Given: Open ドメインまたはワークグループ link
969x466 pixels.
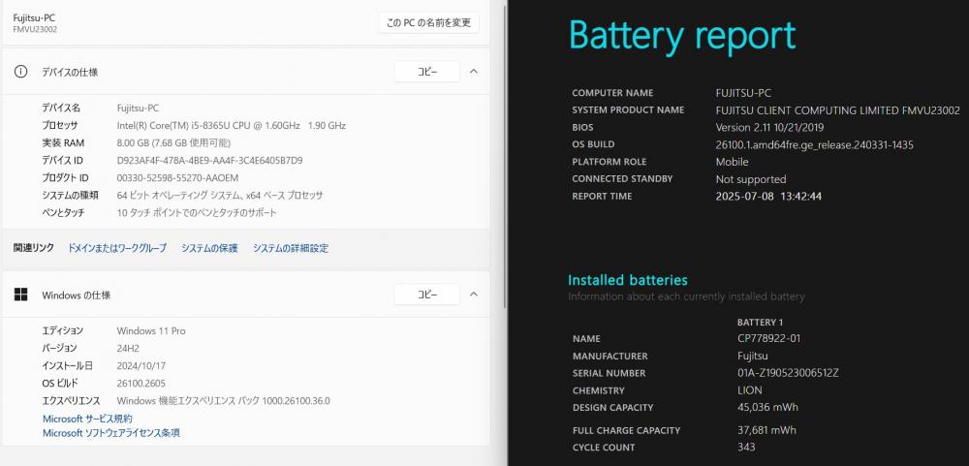Looking at the screenshot, I should point(117,248).
